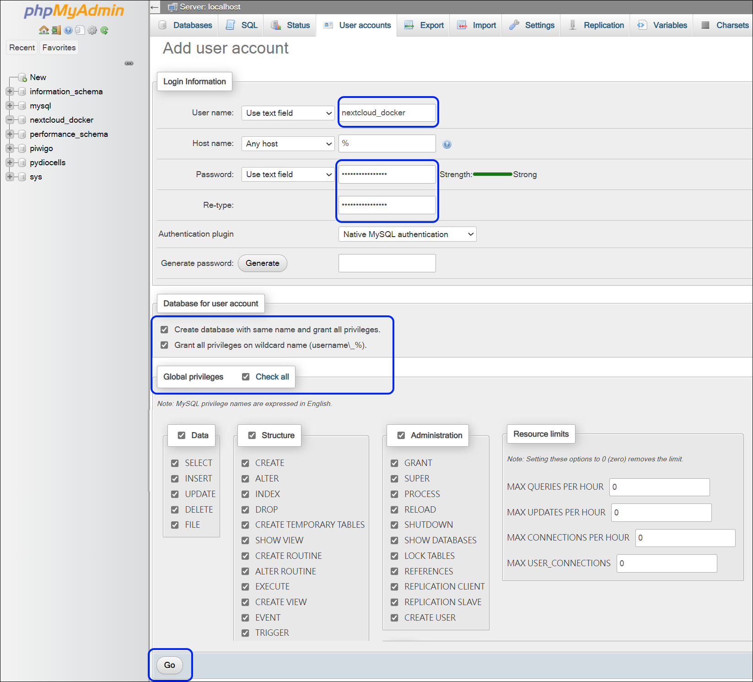This screenshot has height=682, width=753.
Task: Toggle Create database with same name checkbox
Action: [165, 330]
